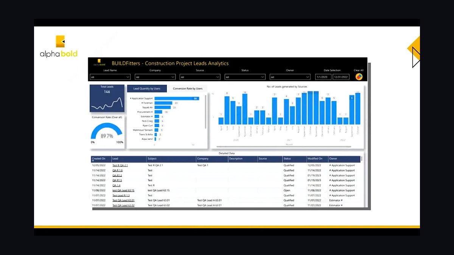
Task: Open the Lead Name filter dropdown
Action: (x=110, y=77)
